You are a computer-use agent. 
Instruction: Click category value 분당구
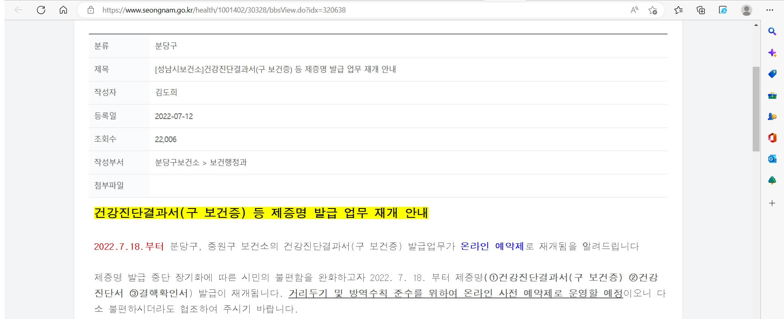click(x=166, y=46)
